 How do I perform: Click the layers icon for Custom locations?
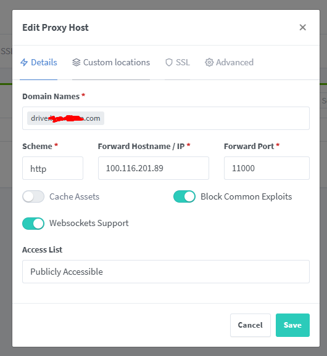(x=77, y=62)
